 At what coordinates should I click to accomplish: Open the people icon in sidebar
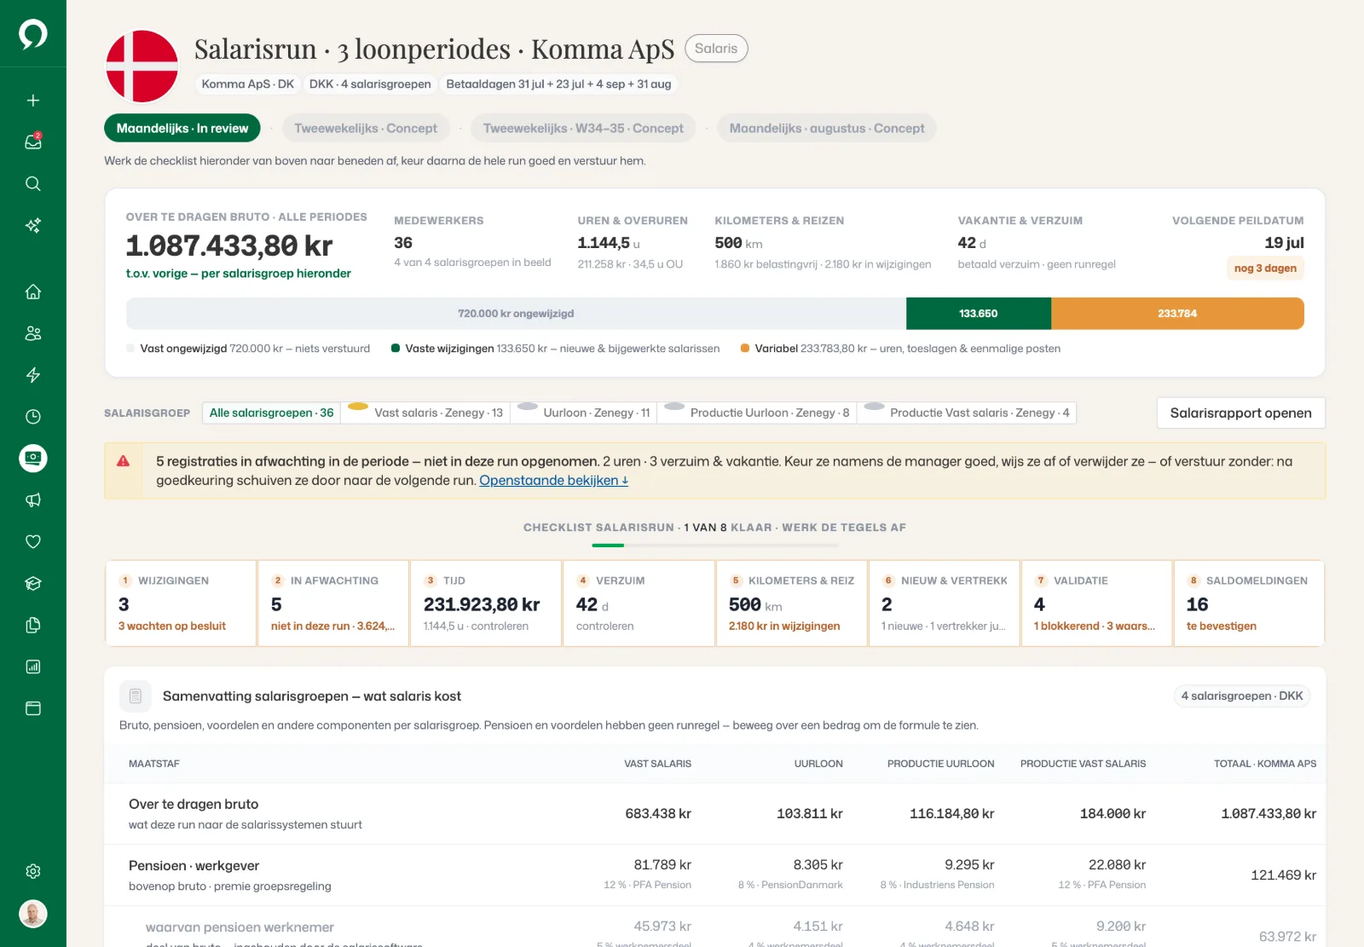tap(33, 333)
